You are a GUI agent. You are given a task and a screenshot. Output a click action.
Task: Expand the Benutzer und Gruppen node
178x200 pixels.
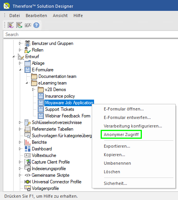(20, 43)
